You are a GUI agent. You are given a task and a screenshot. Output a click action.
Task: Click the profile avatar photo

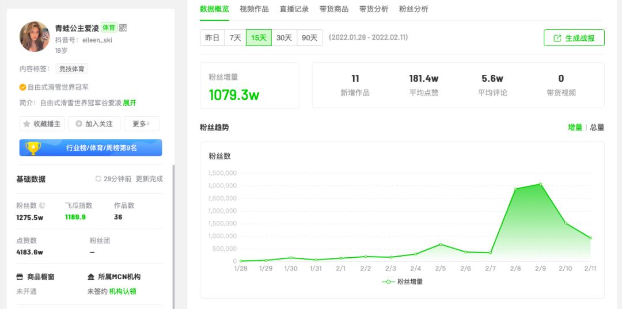coord(35,36)
